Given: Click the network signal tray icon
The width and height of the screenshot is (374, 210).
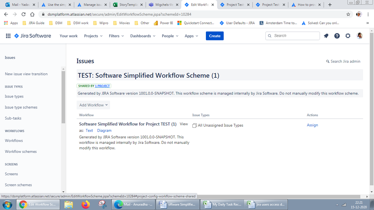Looking at the screenshot, I should pos(344,205).
